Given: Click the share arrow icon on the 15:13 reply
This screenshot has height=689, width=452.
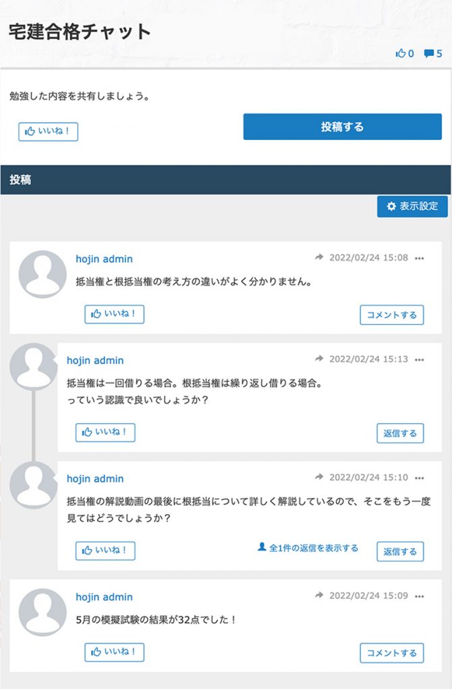Looking at the screenshot, I should point(319,359).
